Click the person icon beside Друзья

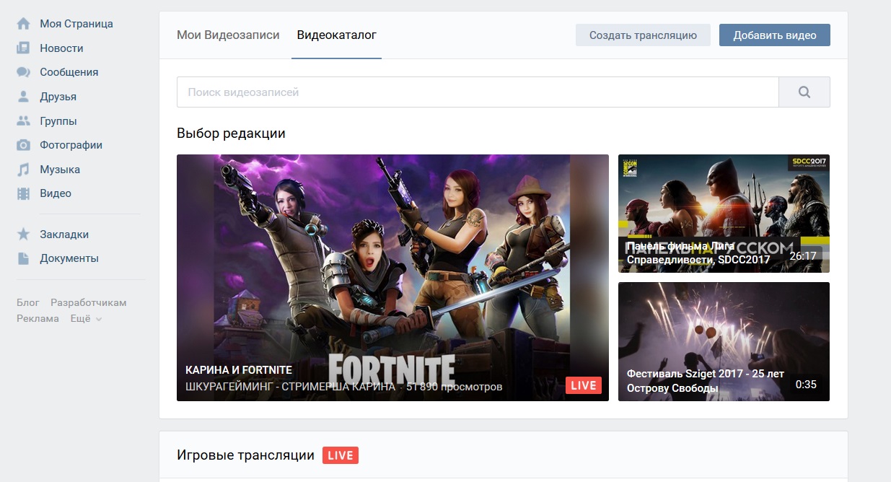coord(24,97)
